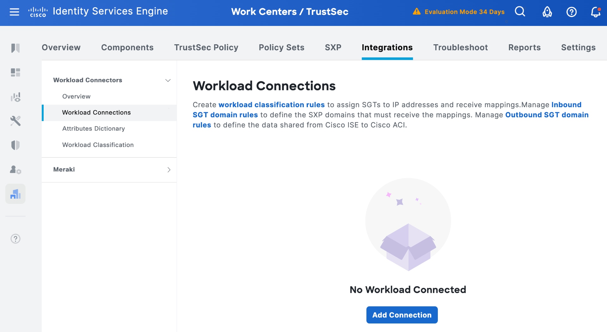Screen dimensions: 607x332
Task: Expand the Meraki section
Action: coord(169,170)
